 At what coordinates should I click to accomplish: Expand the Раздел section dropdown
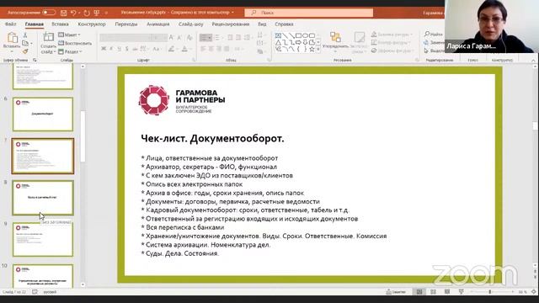[70, 51]
